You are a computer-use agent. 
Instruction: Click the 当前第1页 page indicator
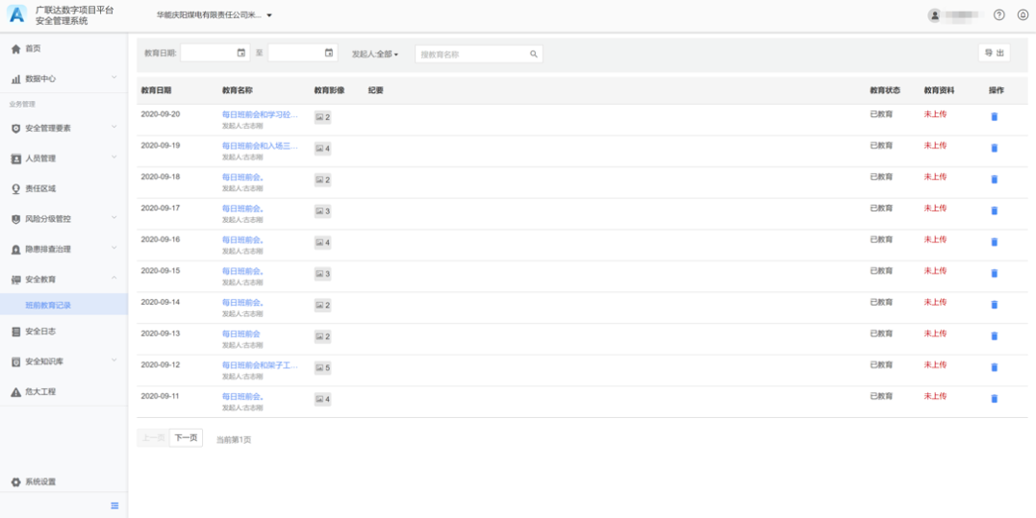click(x=234, y=439)
